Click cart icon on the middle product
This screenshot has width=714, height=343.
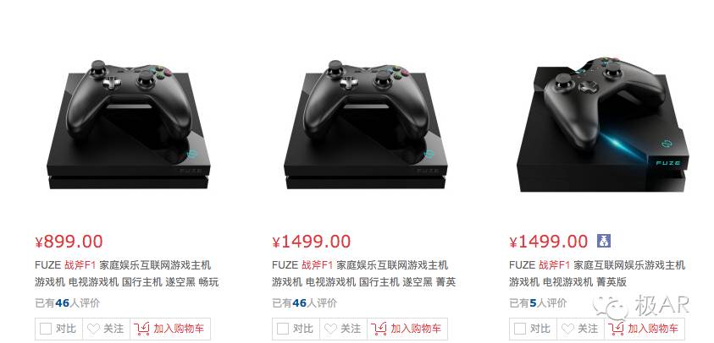coord(379,328)
